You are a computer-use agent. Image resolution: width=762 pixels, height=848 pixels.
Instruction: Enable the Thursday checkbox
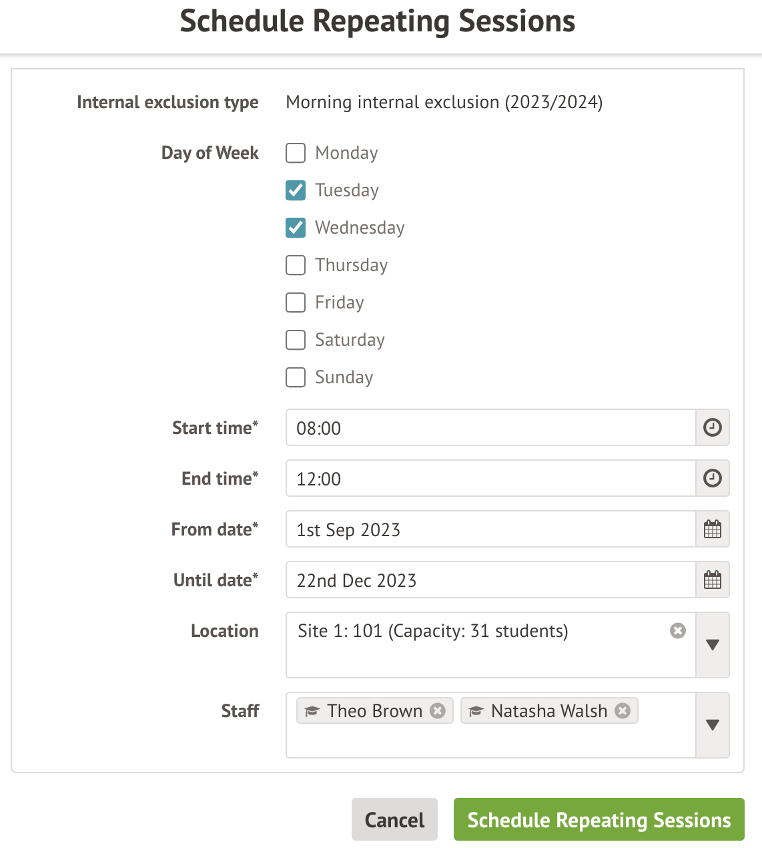tap(296, 265)
